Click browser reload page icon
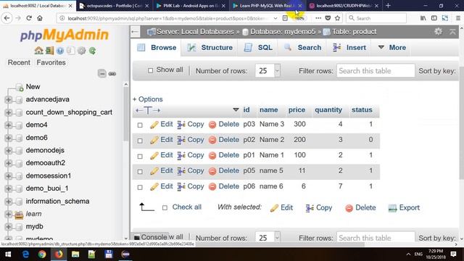 (29, 18)
